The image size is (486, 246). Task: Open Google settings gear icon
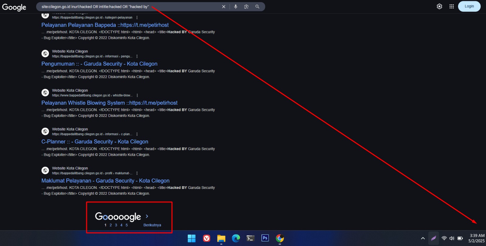(439, 6)
